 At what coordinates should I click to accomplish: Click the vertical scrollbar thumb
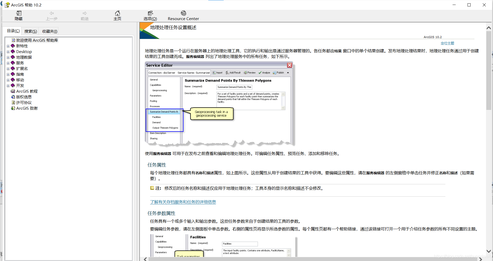[x=489, y=71]
